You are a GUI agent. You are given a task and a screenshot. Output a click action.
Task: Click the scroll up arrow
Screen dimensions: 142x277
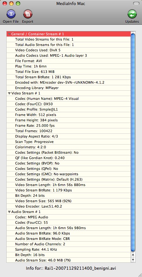[x=133, y=254]
